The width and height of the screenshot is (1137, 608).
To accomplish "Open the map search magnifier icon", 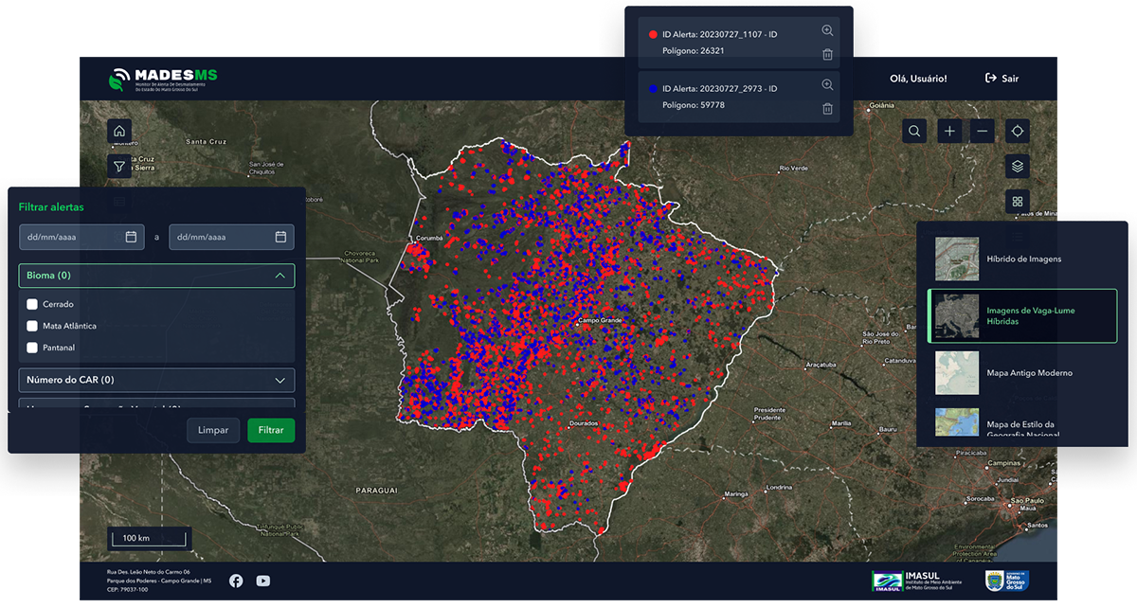I will (913, 131).
